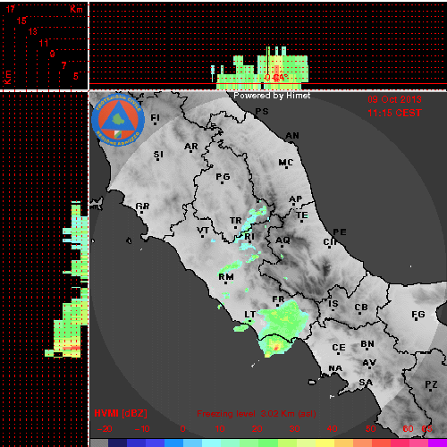Click the '17' altitude label
The image size is (447, 447).
pyautogui.click(x=11, y=9)
